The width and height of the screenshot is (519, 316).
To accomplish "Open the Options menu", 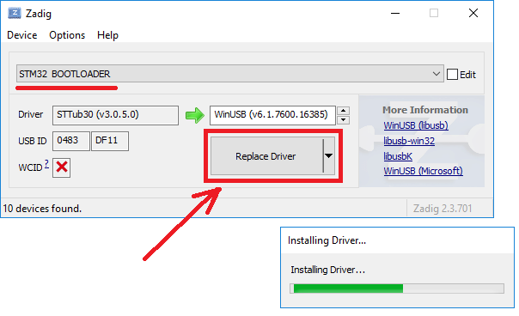I will [x=67, y=35].
